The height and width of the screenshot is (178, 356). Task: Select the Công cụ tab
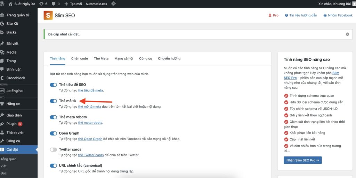point(146,58)
